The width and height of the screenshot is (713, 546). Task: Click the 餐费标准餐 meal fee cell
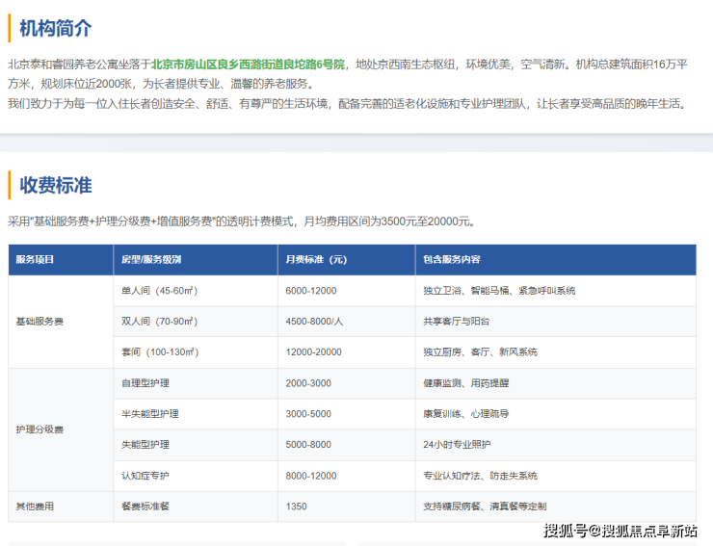pos(145,506)
